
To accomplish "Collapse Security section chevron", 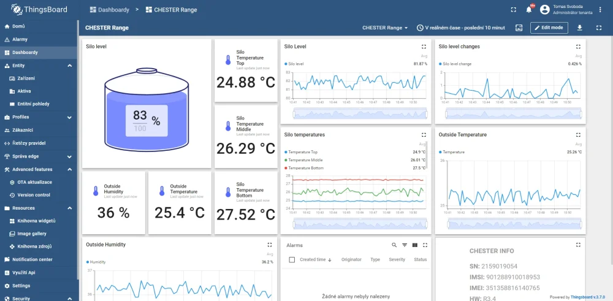I will coord(70,299).
